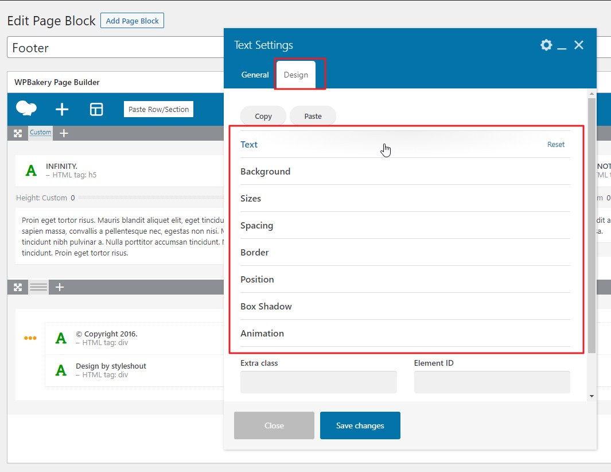Click the Close button

[x=274, y=425]
